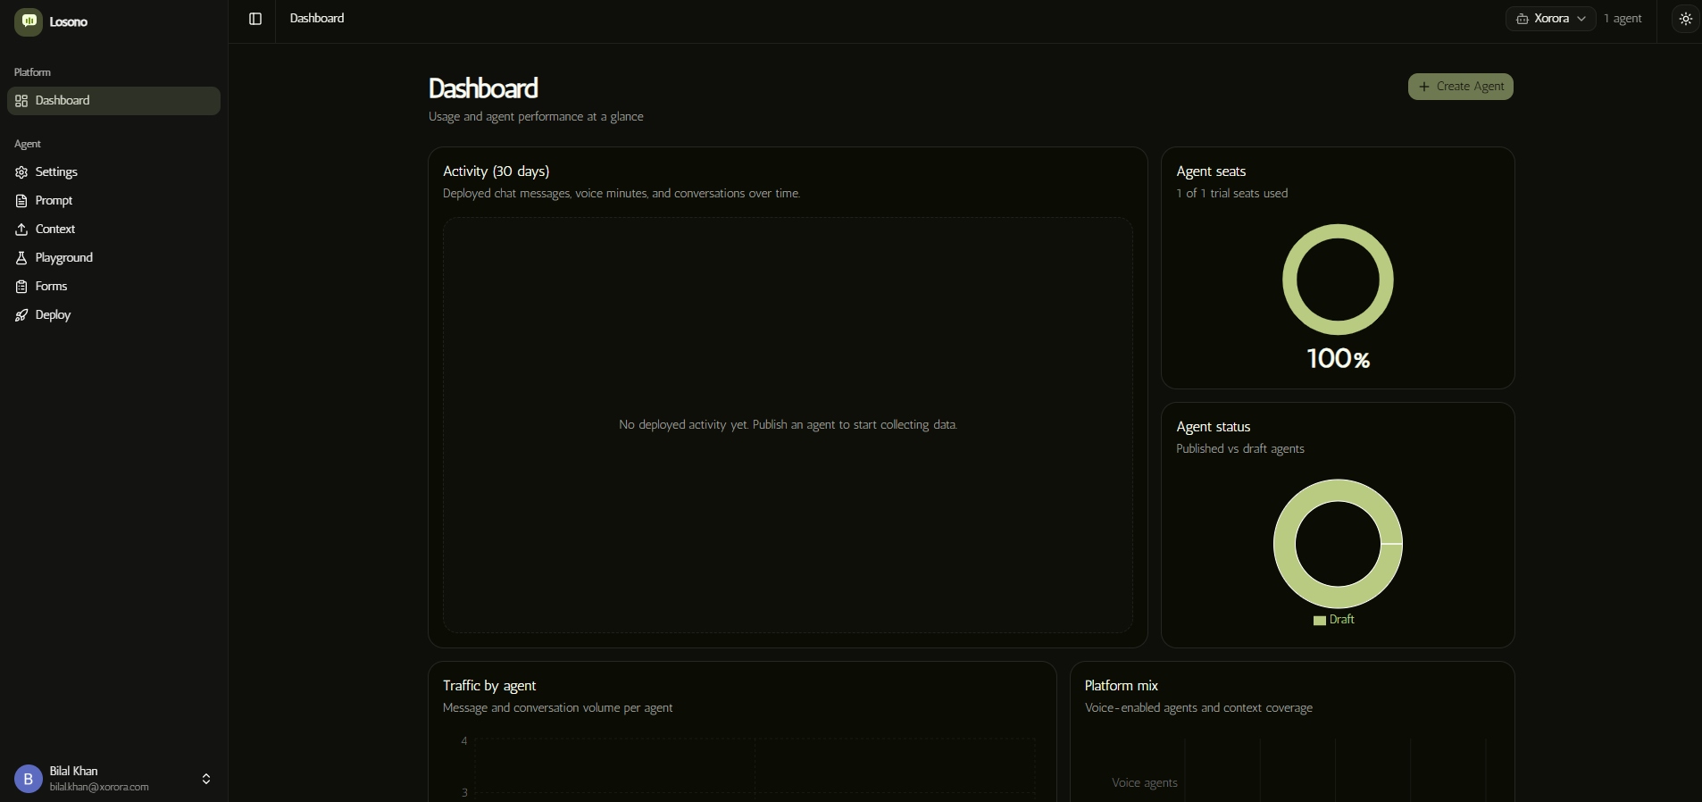Click the Platform section label in sidebar

tap(32, 72)
